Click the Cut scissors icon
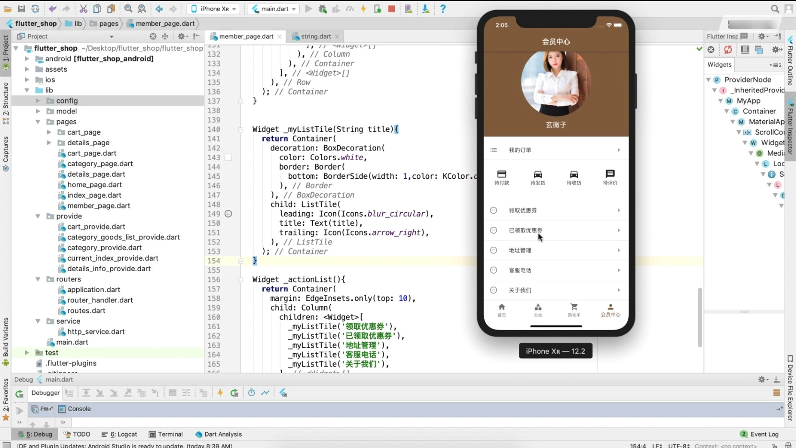The image size is (796, 448). pos(83,9)
